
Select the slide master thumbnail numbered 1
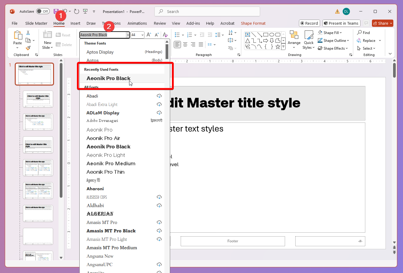(x=34, y=74)
